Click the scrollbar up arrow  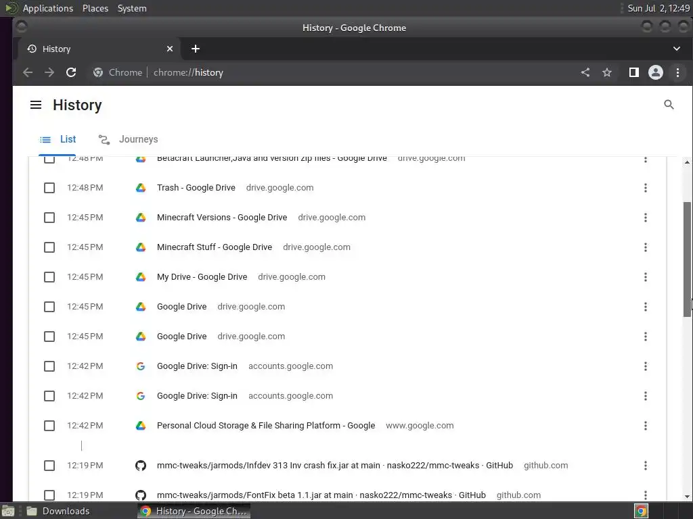(687, 162)
